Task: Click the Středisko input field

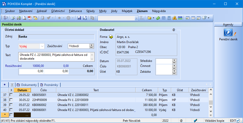Action: 164,61
